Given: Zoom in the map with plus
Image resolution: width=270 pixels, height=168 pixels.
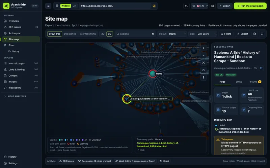Looking at the screenshot, I should [204, 48].
